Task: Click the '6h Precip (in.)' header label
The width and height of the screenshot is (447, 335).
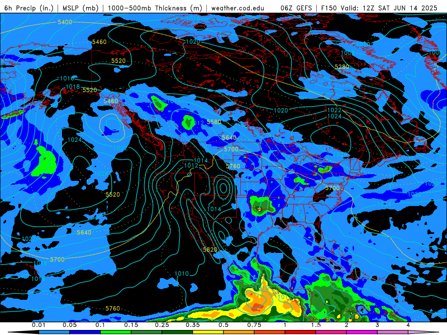Action: click(29, 8)
